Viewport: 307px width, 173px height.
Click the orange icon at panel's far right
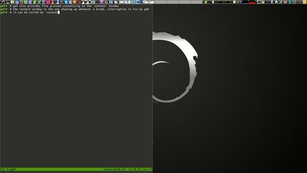(x=305, y=2)
